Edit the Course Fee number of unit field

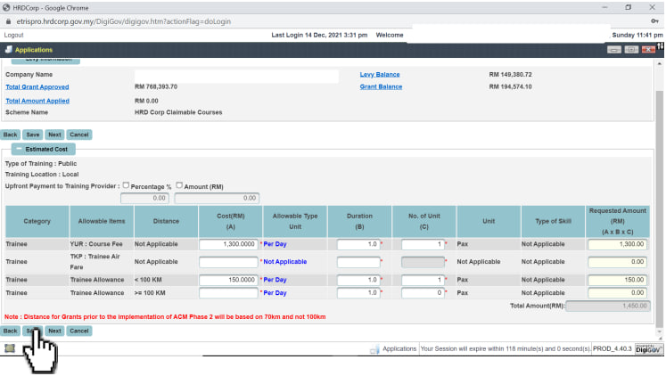(423, 244)
